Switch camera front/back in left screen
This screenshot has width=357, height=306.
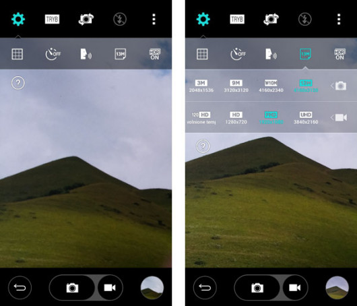(x=86, y=19)
